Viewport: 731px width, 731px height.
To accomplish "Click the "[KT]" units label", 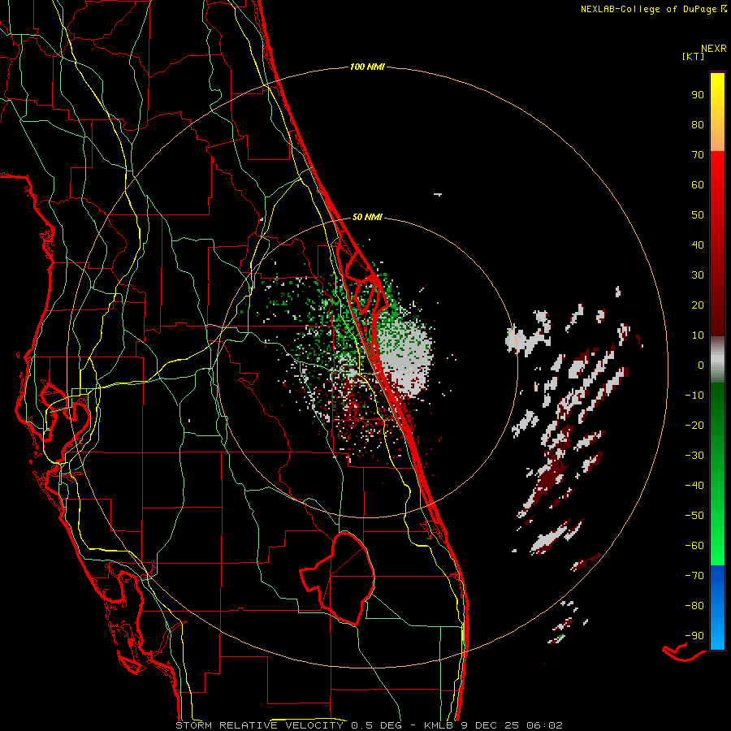I will pyautogui.click(x=694, y=56).
